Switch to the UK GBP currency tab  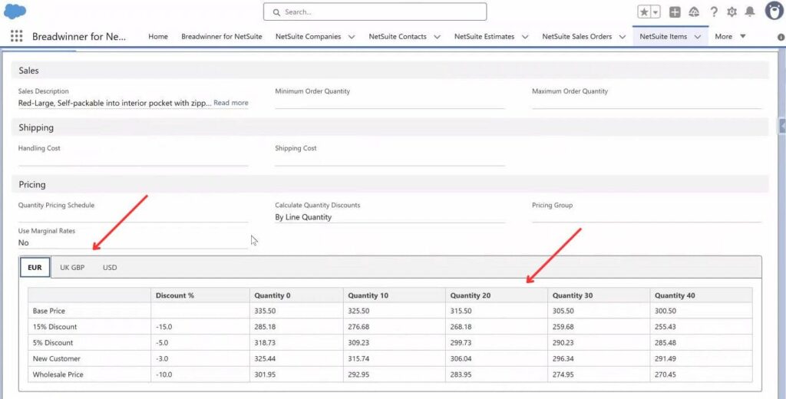(72, 267)
